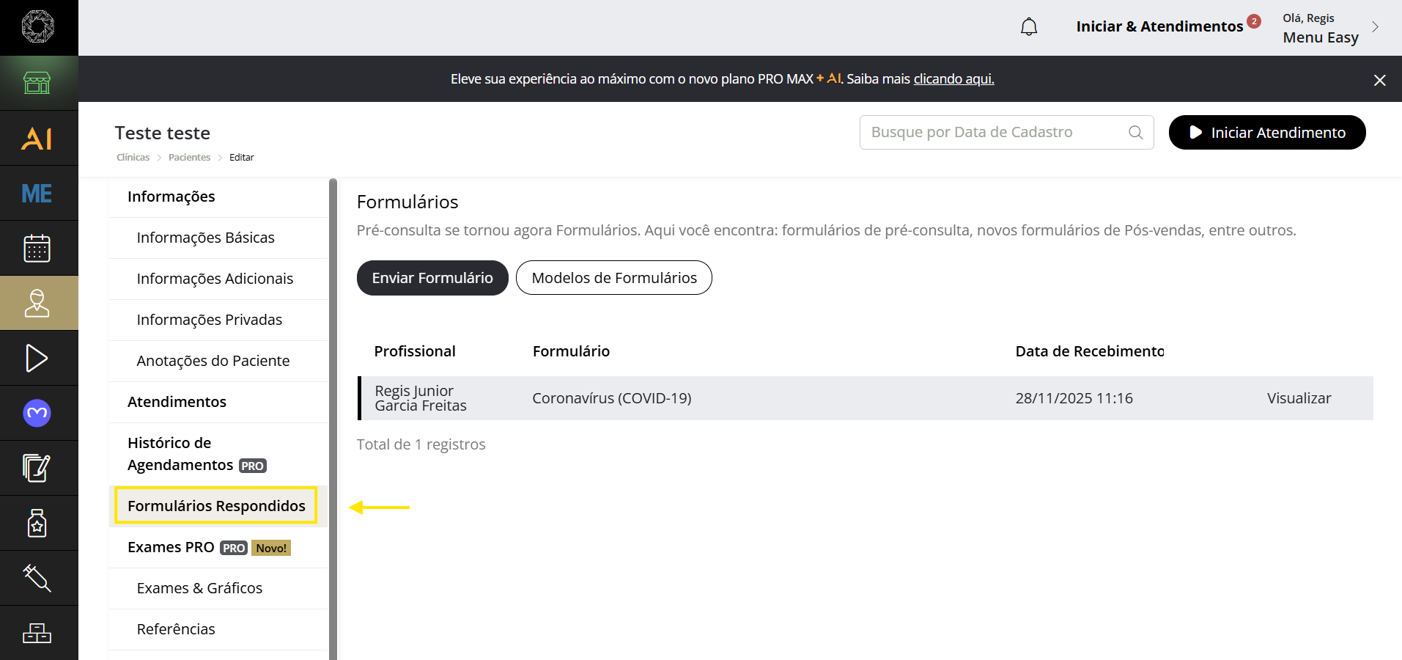This screenshot has height=660, width=1402.
Task: Dismiss the PRO MAX promo banner
Action: click(1379, 80)
